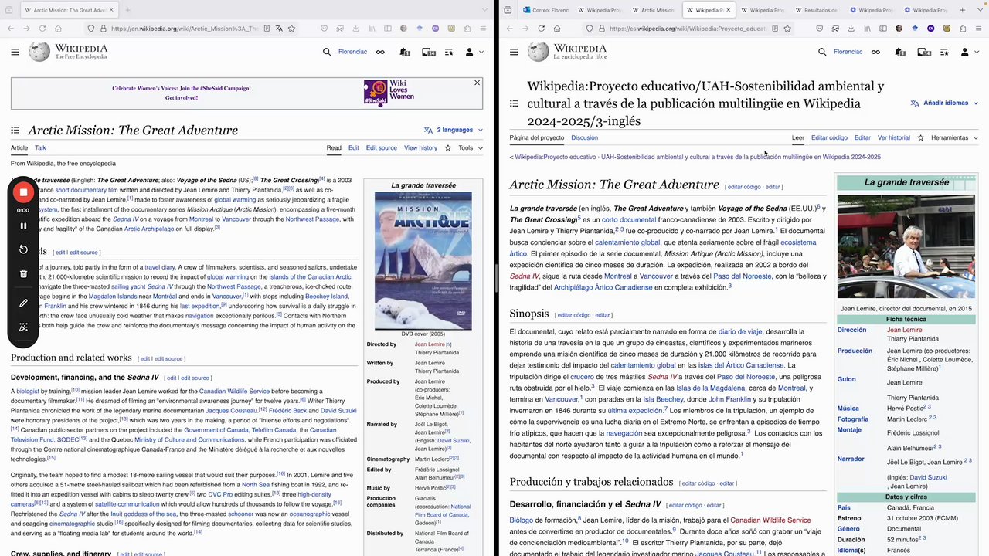Image resolution: width=989 pixels, height=556 pixels.
Task: Switch to the Talk tab
Action: click(x=40, y=147)
